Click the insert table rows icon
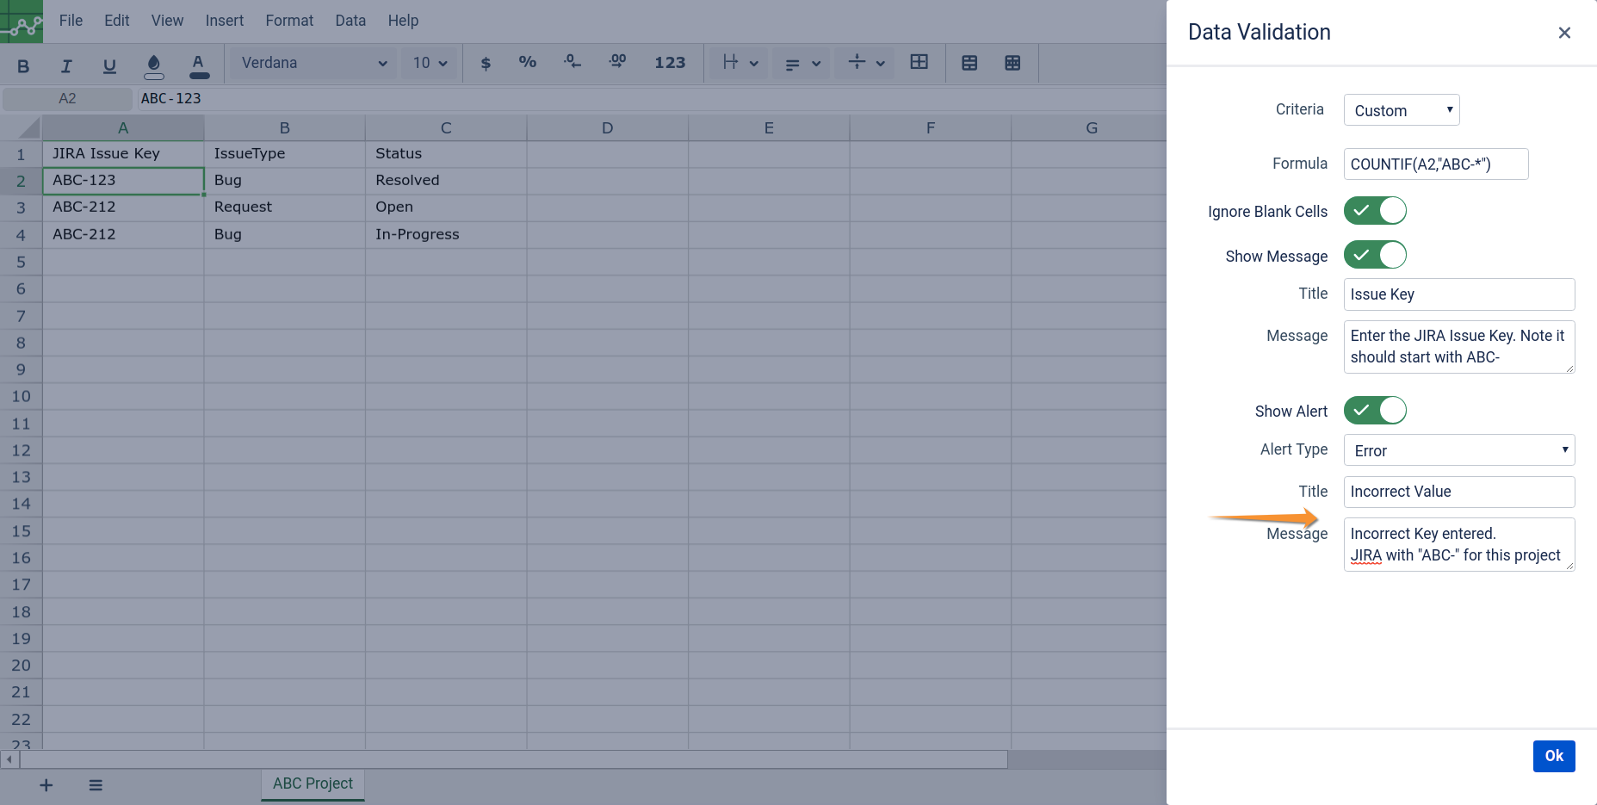1597x805 pixels. click(969, 63)
